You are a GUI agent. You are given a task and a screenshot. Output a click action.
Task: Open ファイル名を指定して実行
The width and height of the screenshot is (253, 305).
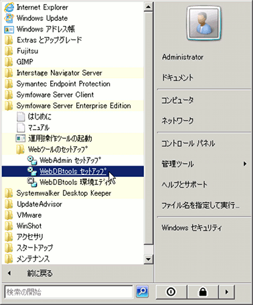[200, 205]
